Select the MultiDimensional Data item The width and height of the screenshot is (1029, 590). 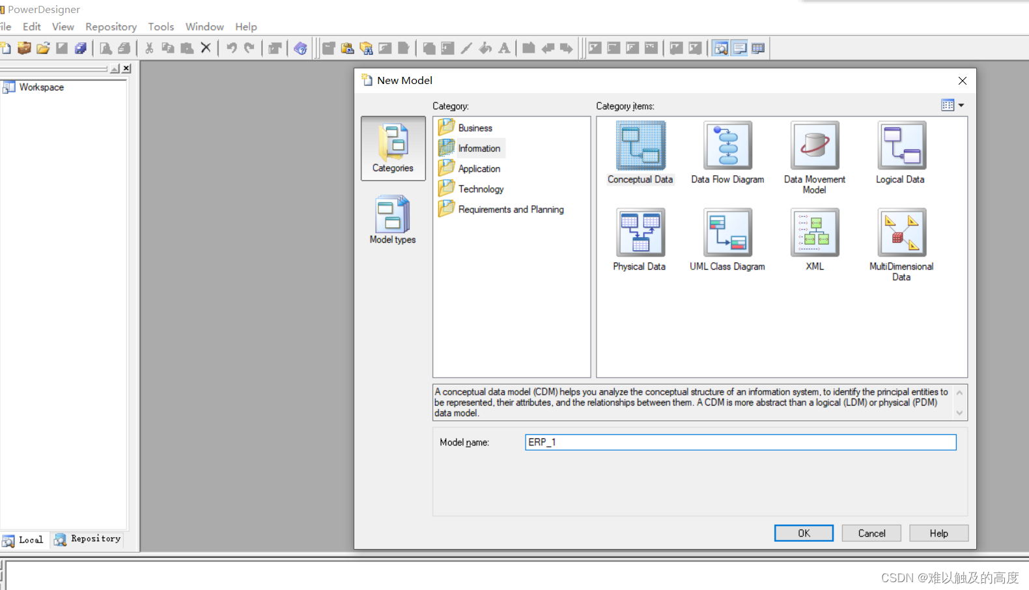(x=901, y=246)
